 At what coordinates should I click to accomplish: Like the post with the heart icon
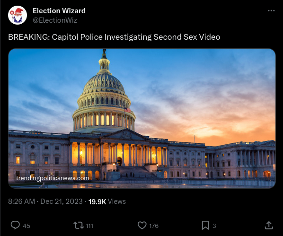pyautogui.click(x=142, y=225)
